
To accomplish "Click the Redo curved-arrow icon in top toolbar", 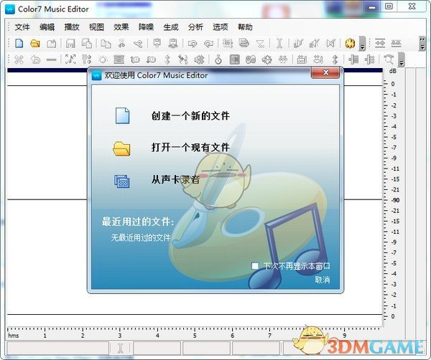I will (208, 43).
